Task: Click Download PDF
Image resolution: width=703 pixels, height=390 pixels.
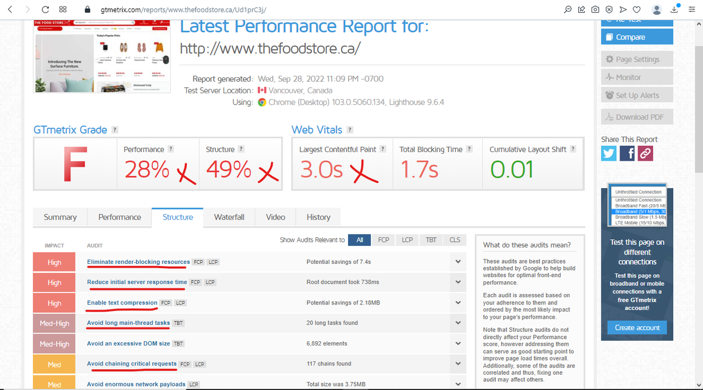Action: coord(637,117)
